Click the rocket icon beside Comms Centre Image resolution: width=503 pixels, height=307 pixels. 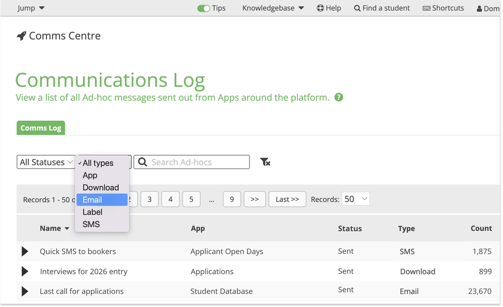[22, 36]
